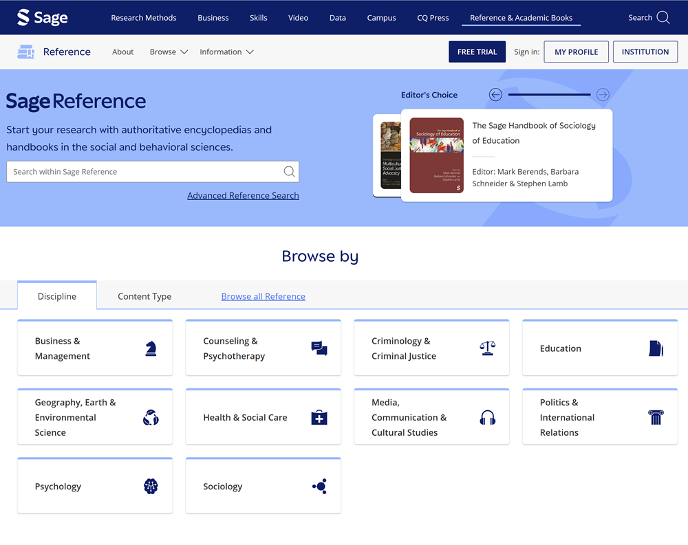Expand the Browse dropdown menu
This screenshot has width=688, height=545.
click(169, 52)
